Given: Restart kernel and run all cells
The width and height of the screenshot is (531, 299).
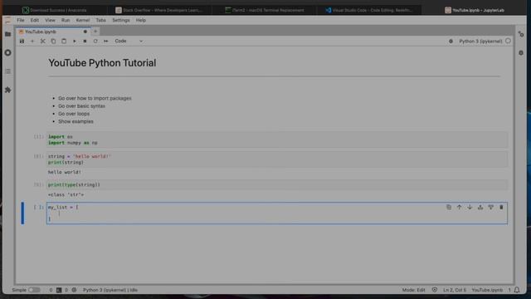Looking at the screenshot, I should [105, 41].
